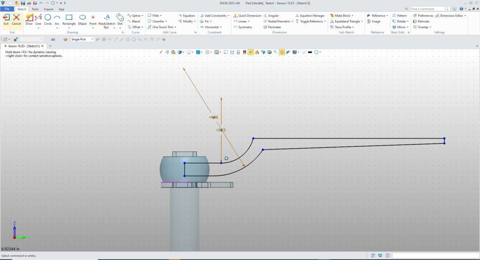Image resolution: width=480 pixels, height=260 pixels.
Task: Open the Single Pick selection dropdown
Action: coord(82,39)
